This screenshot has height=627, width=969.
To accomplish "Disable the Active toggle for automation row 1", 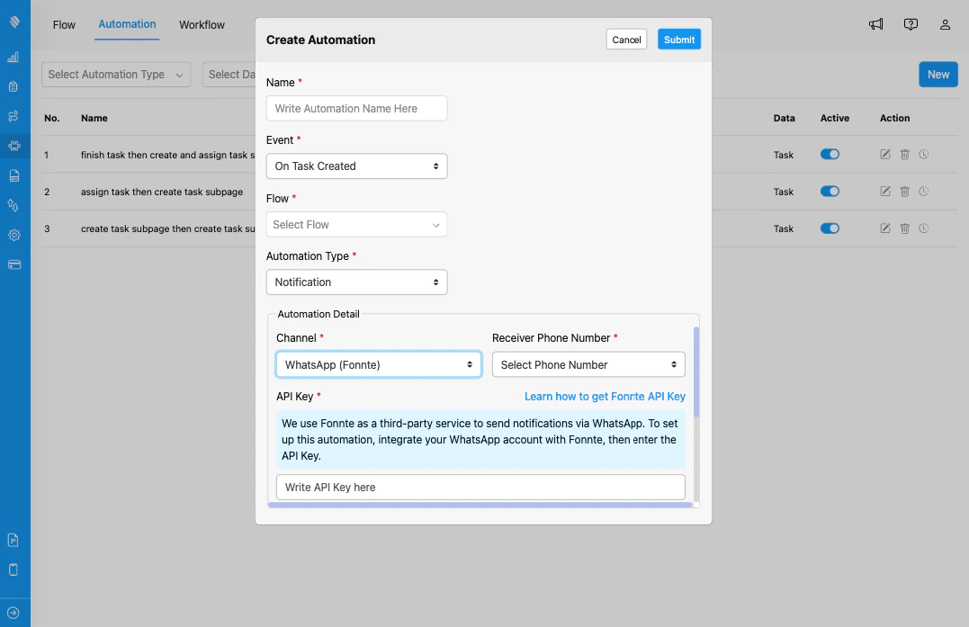I will coord(829,154).
